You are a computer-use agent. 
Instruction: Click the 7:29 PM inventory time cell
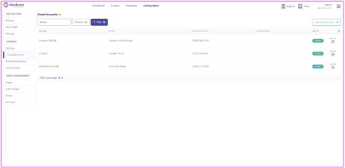201,66
